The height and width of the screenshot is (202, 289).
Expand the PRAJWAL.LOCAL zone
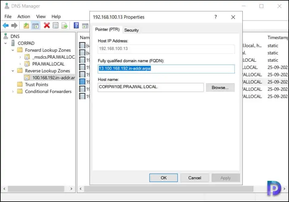20,64
